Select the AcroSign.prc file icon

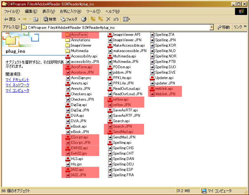click(x=68, y=78)
